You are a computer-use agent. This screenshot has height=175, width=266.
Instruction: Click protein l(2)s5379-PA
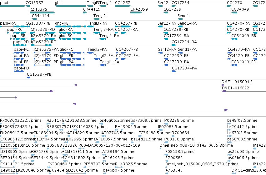[x=42, y=53]
